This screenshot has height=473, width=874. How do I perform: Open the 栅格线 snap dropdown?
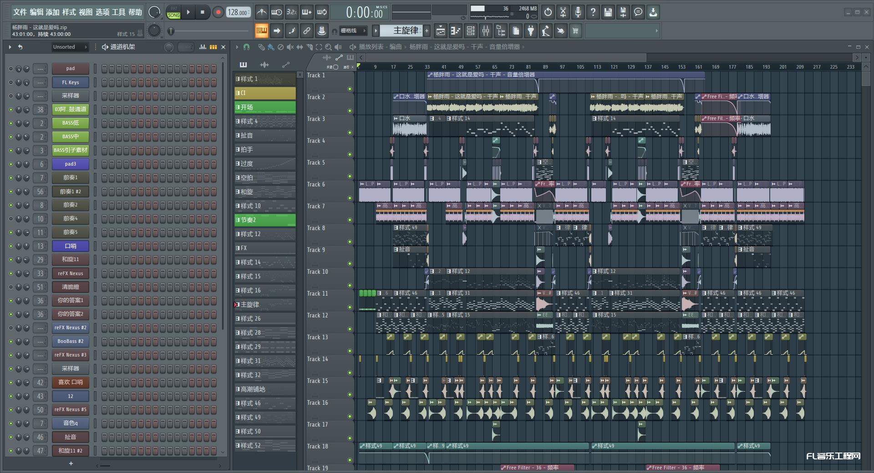pyautogui.click(x=353, y=31)
